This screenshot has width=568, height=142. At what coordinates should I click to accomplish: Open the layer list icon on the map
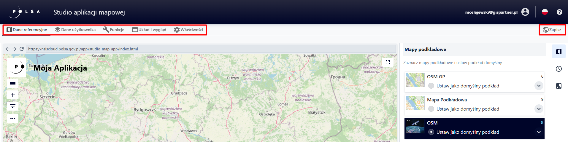coord(13,84)
